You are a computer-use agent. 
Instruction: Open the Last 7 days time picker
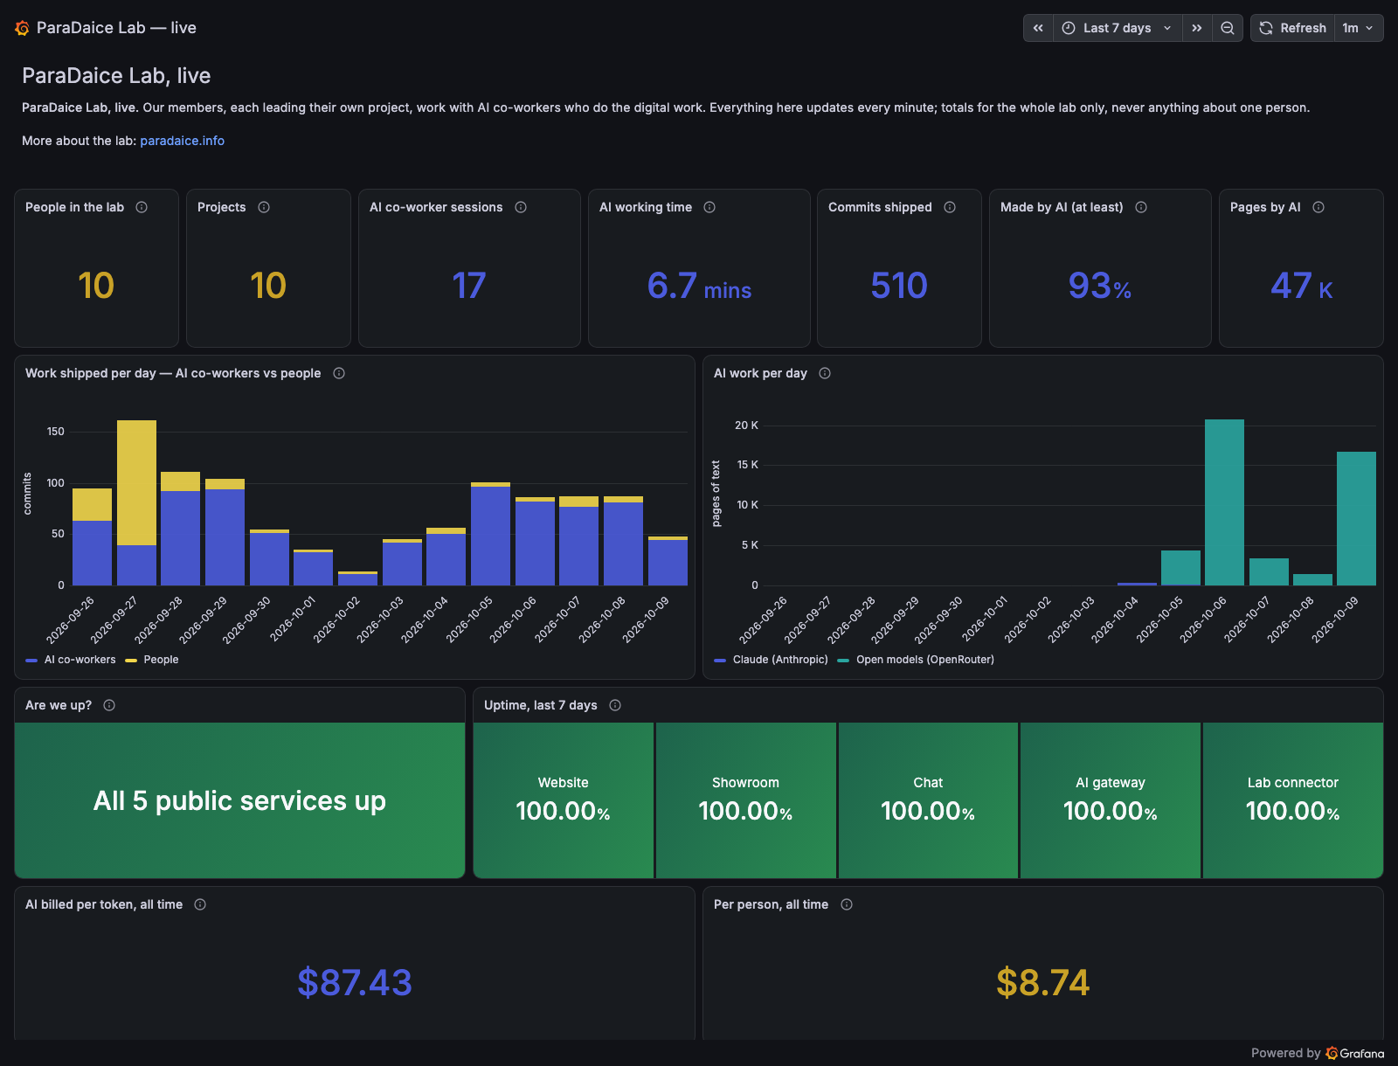tap(1118, 28)
